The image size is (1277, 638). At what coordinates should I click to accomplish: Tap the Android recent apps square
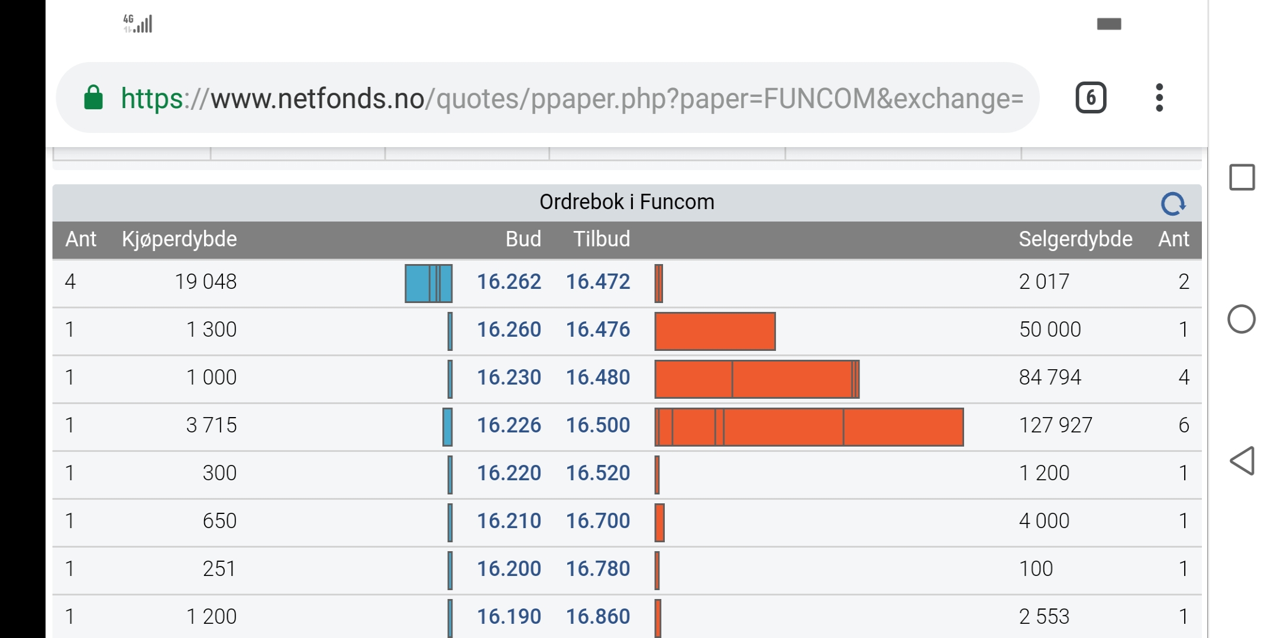pyautogui.click(x=1242, y=177)
